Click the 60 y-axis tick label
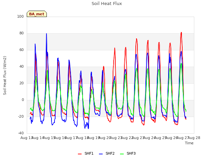 coord(21,50)
